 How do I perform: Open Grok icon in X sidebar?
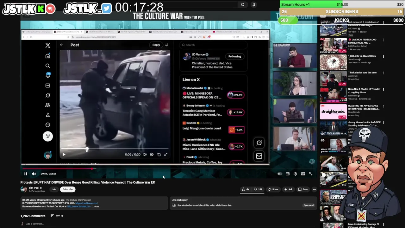(48, 95)
